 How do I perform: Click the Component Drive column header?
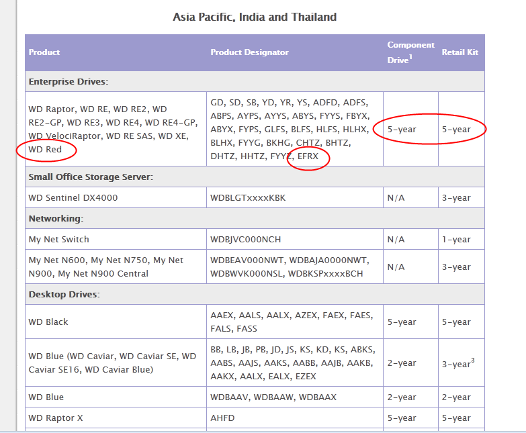click(410, 52)
